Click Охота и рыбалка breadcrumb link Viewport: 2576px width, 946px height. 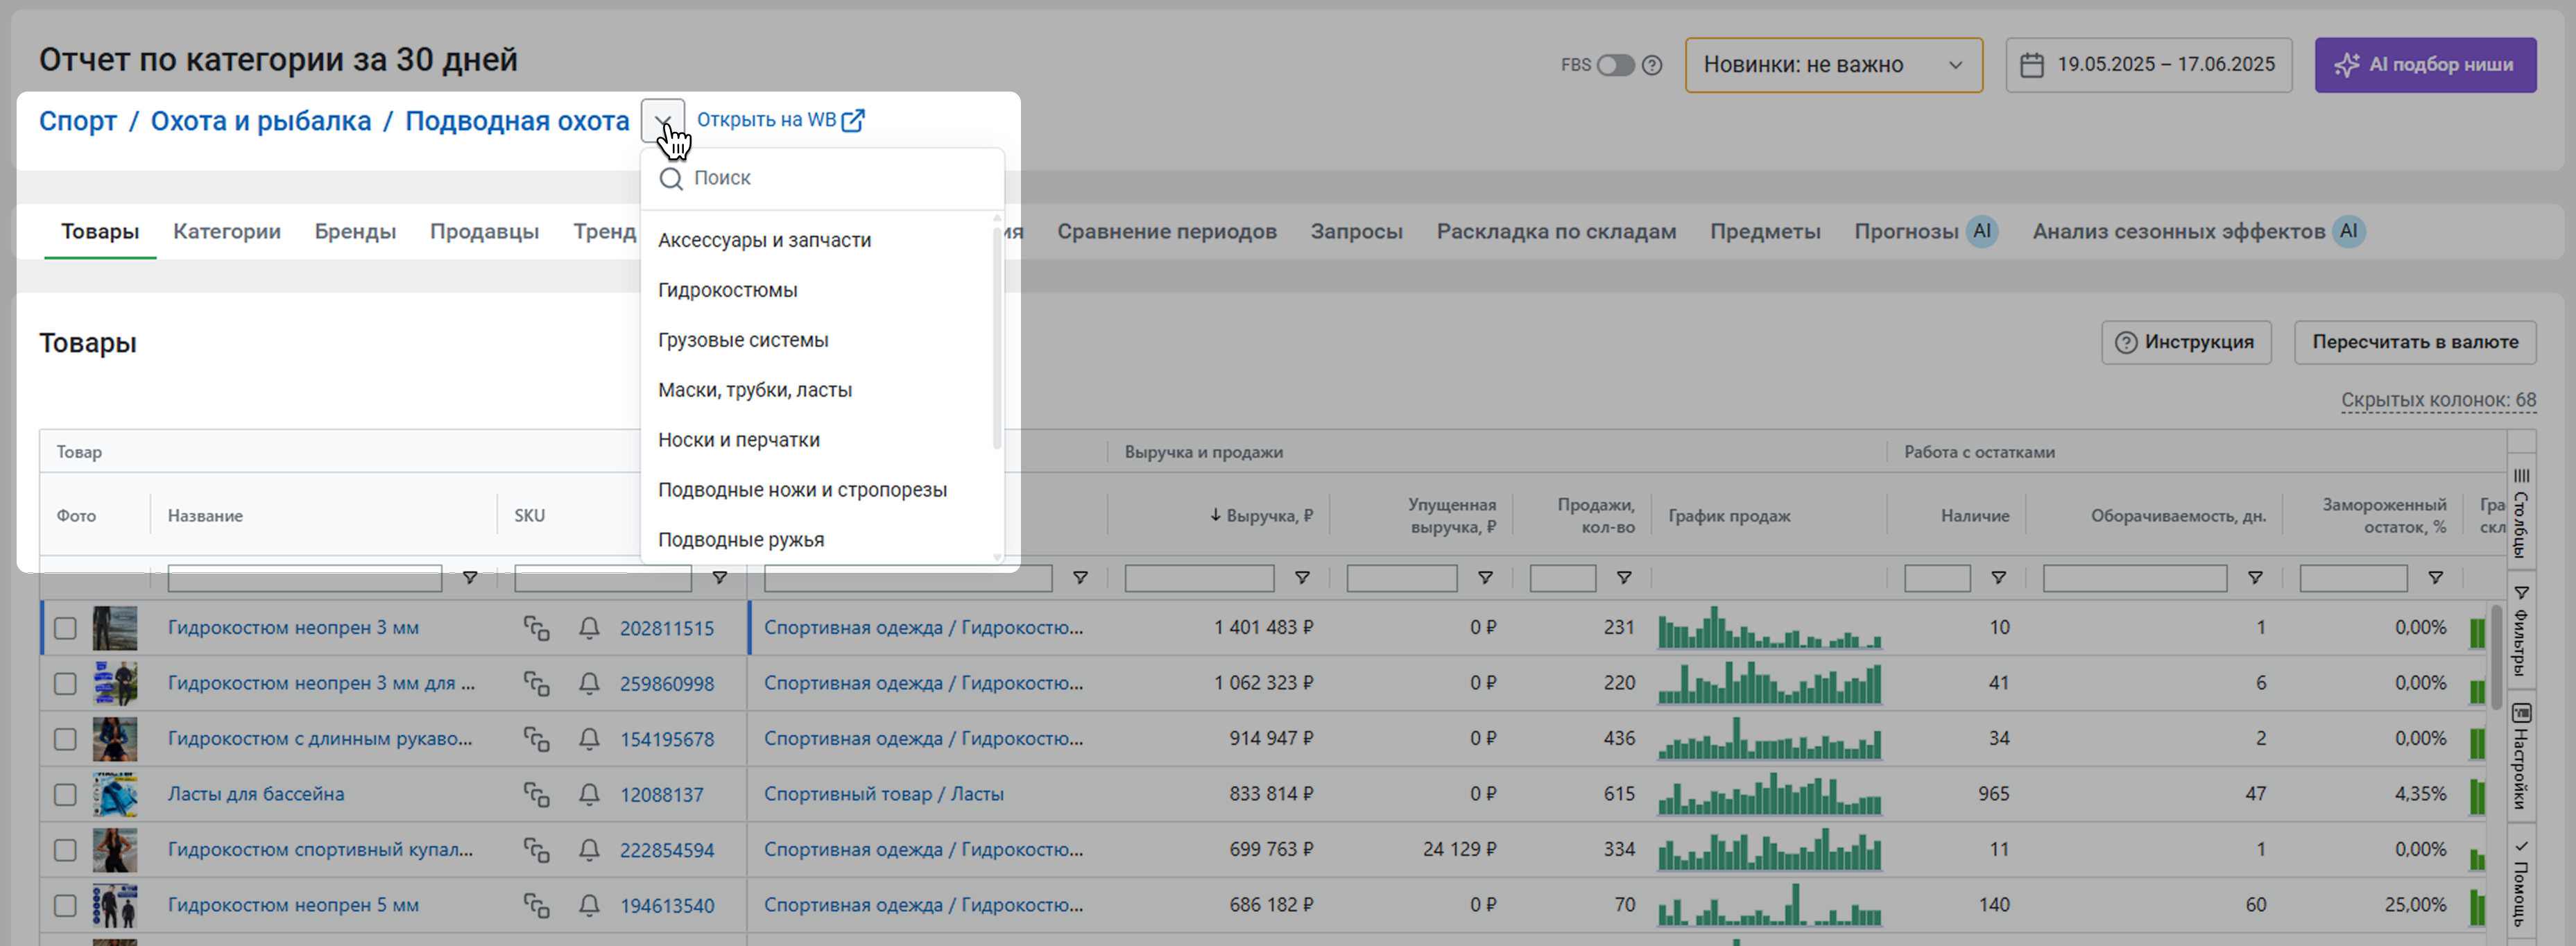[261, 122]
